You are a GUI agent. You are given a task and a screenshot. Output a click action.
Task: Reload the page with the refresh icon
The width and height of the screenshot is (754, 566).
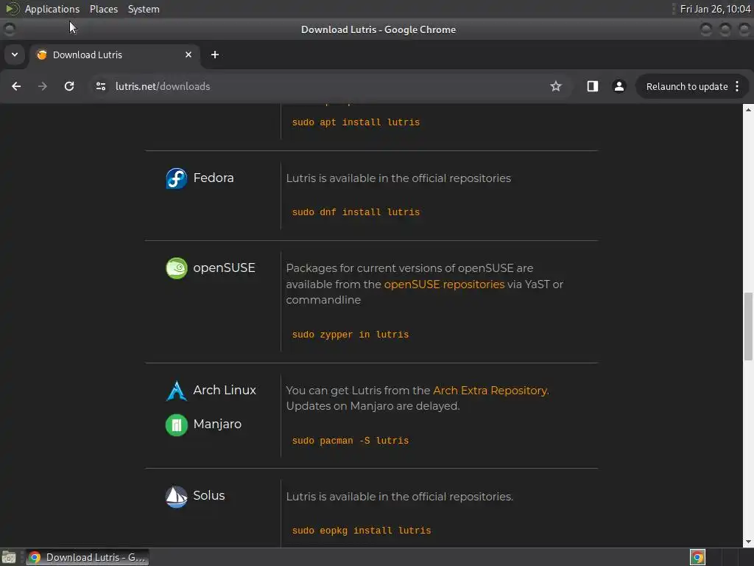[x=69, y=86]
